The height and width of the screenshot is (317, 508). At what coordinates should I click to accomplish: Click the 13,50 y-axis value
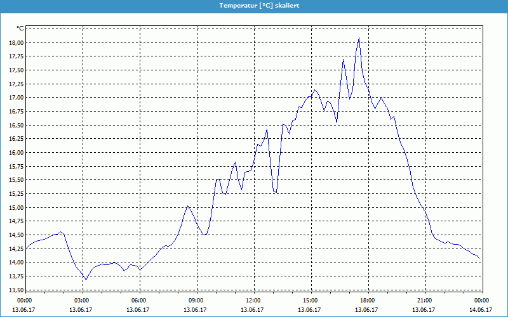[x=16, y=290]
